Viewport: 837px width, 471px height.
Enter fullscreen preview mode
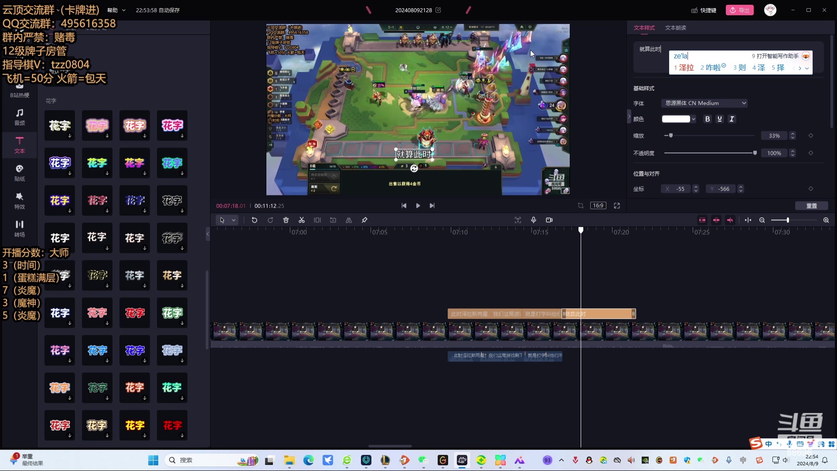tap(617, 206)
